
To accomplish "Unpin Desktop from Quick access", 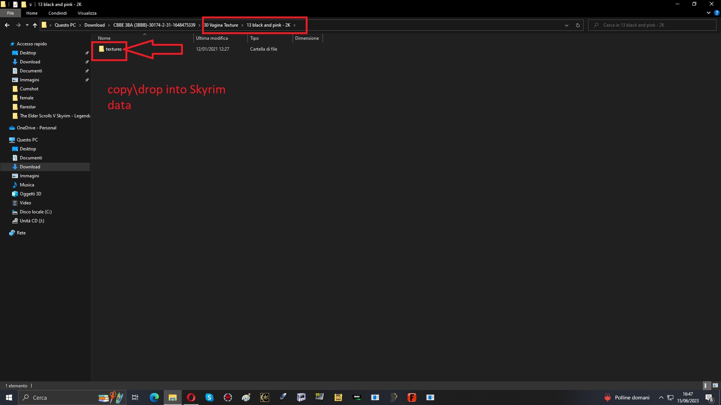I will [x=86, y=53].
